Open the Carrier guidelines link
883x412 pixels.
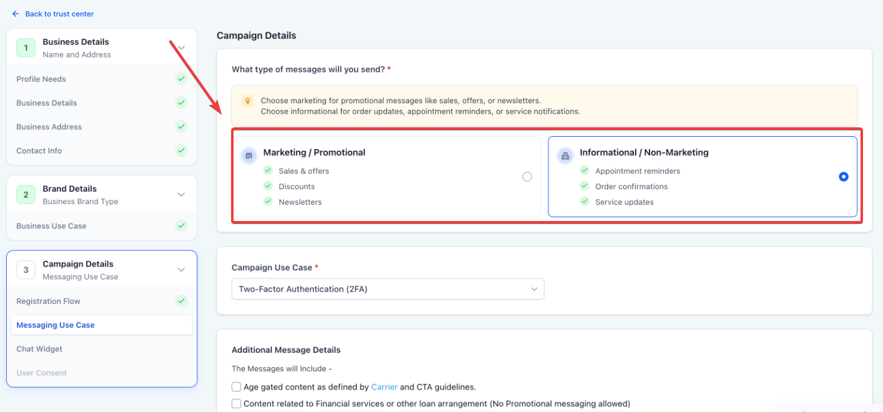[384, 387]
